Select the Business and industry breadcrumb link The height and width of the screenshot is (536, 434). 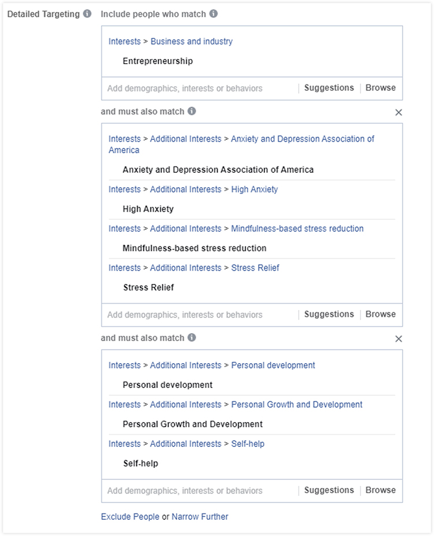pos(192,42)
